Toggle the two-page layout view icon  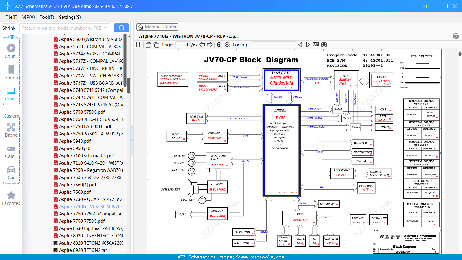tap(139, 45)
